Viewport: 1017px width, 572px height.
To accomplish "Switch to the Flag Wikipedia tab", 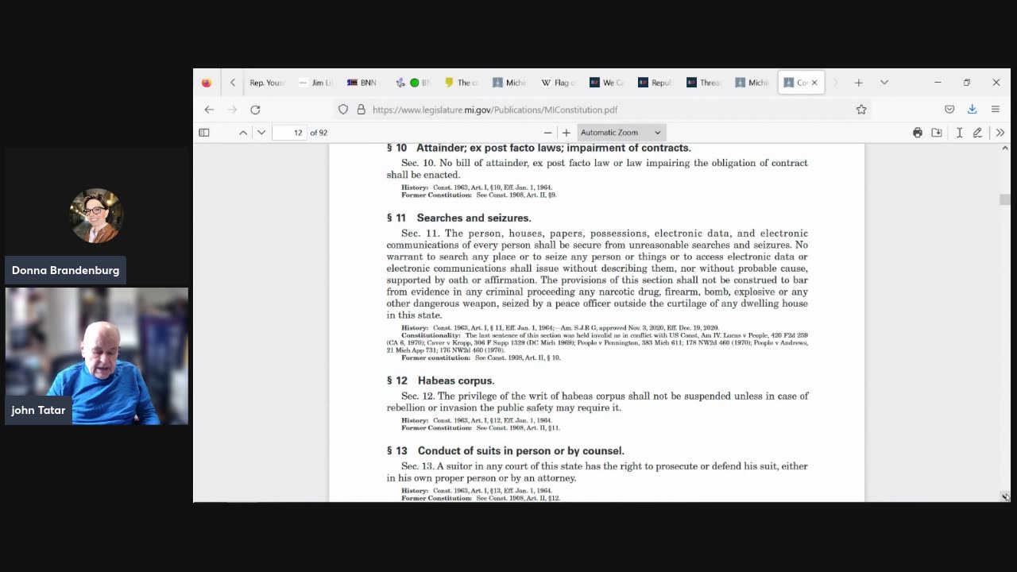I will tap(557, 83).
